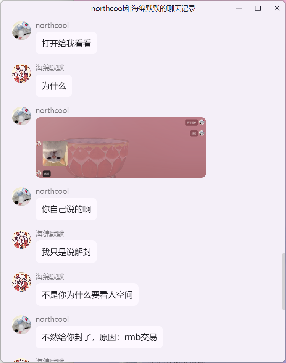Click the 海绵默默 name above "为什么"
286x363 pixels.
(50, 68)
